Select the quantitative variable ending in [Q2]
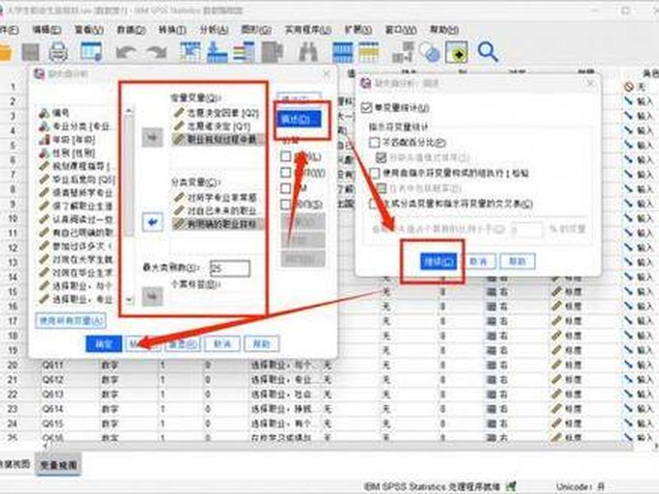Viewport: 659px width, 494px height. pyautogui.click(x=217, y=113)
